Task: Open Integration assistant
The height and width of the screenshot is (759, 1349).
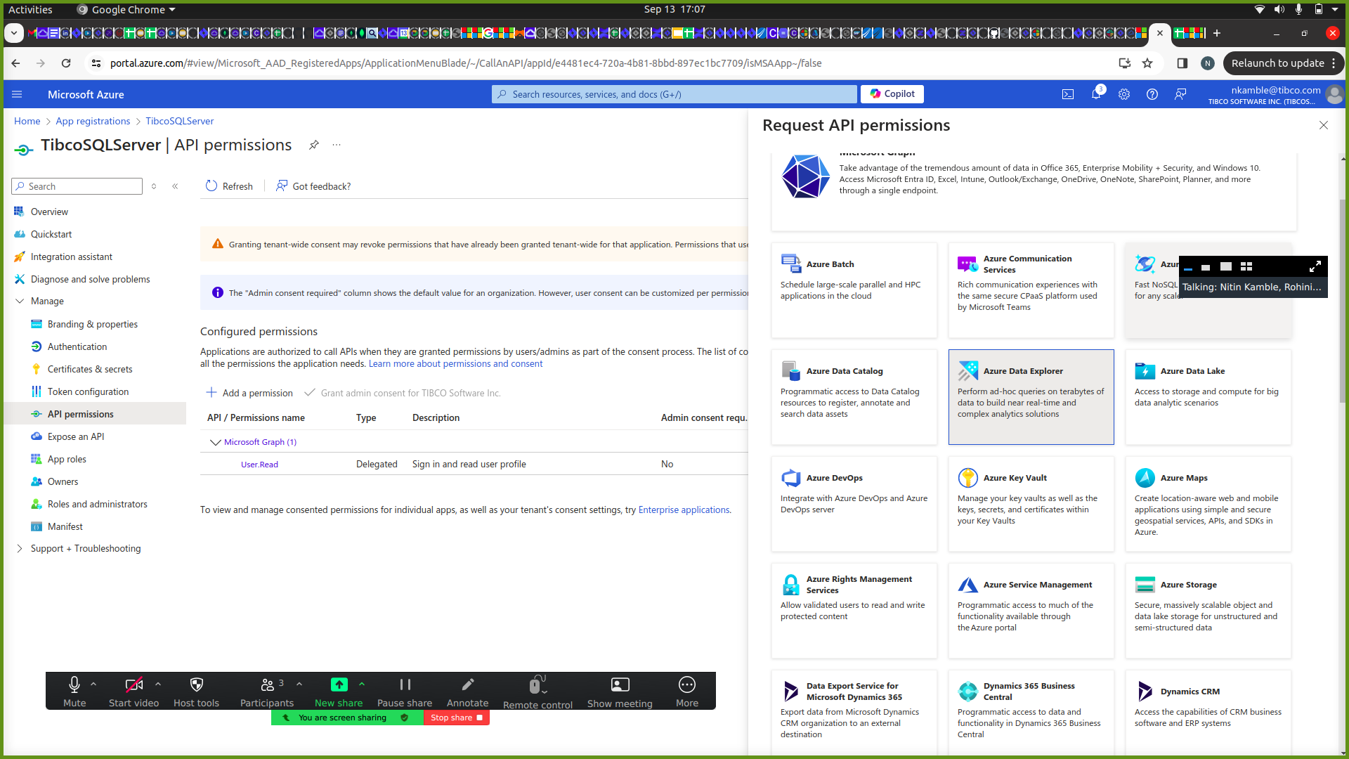Action: (x=71, y=257)
